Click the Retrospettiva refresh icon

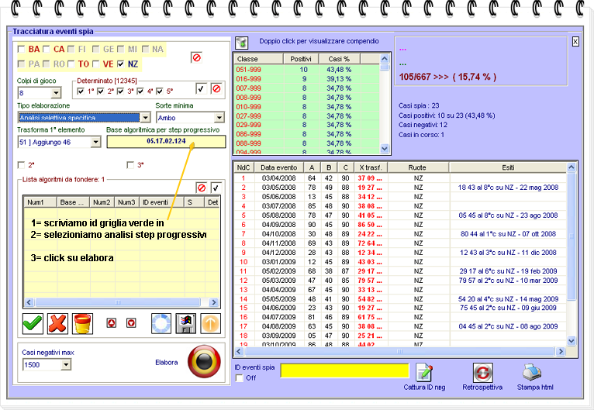(482, 373)
